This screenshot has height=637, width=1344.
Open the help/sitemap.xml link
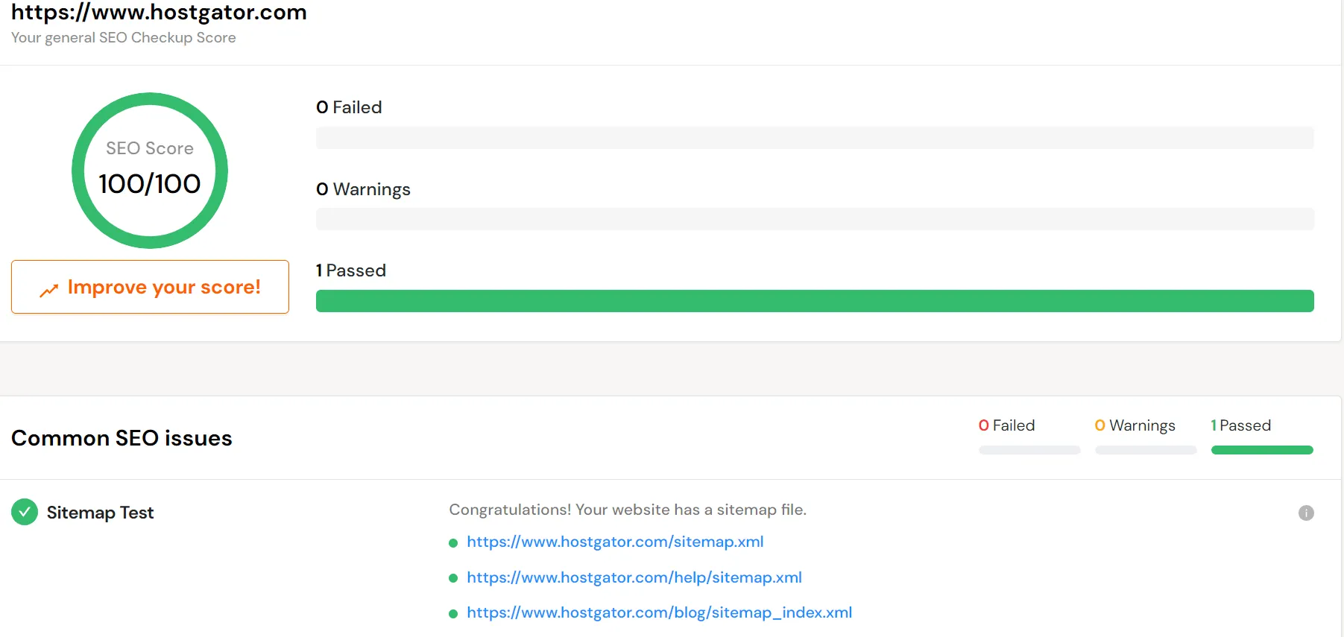[634, 577]
